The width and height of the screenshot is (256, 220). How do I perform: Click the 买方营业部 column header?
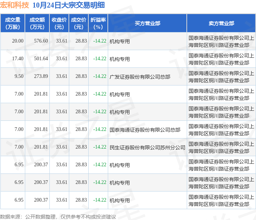coord(147,23)
